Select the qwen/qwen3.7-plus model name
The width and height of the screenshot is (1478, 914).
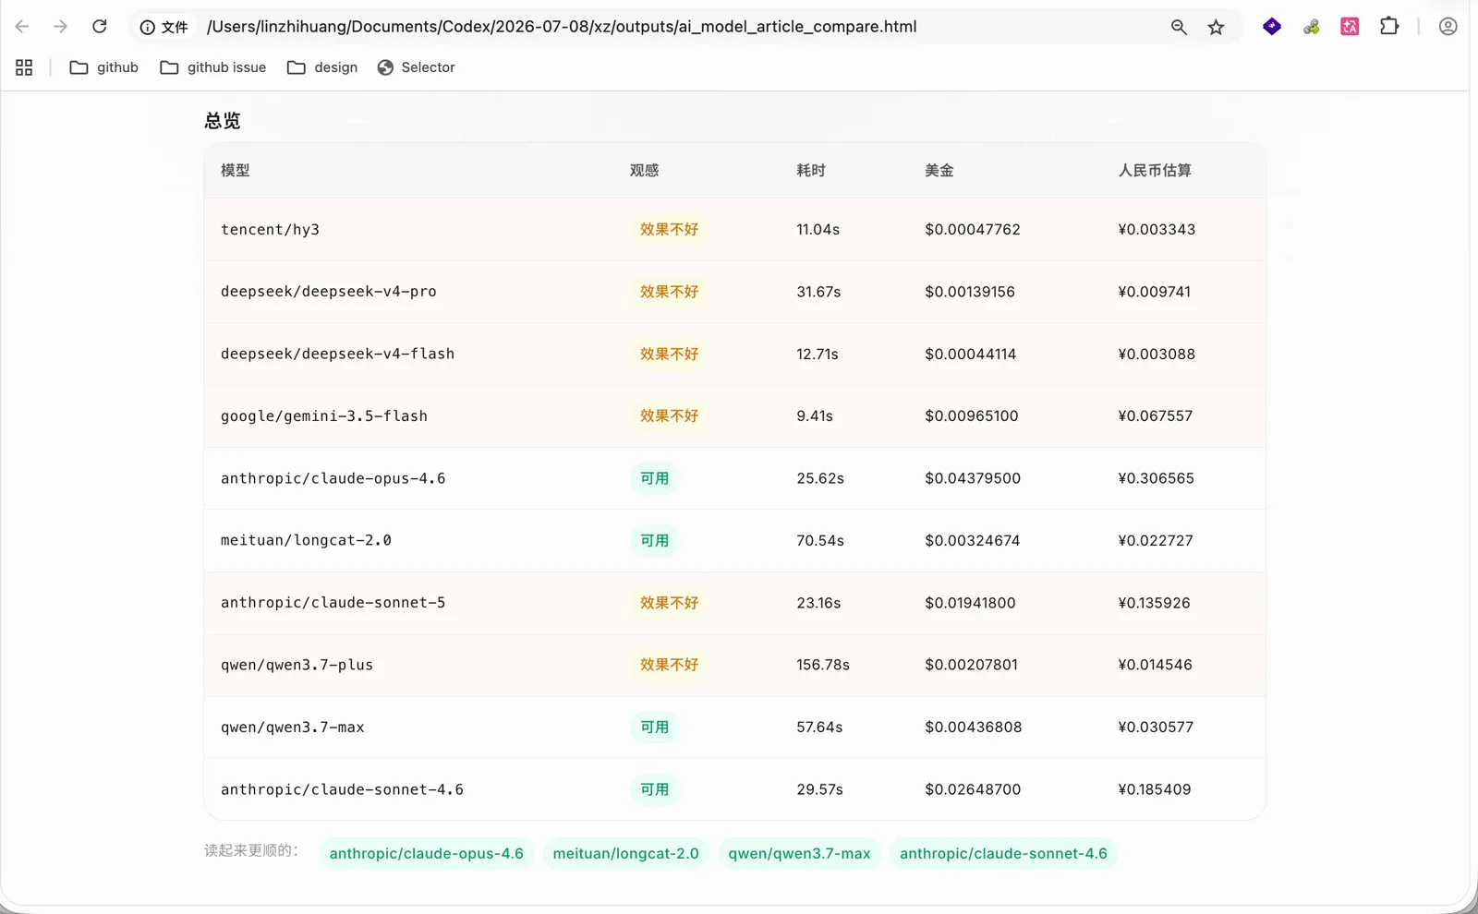click(x=297, y=665)
